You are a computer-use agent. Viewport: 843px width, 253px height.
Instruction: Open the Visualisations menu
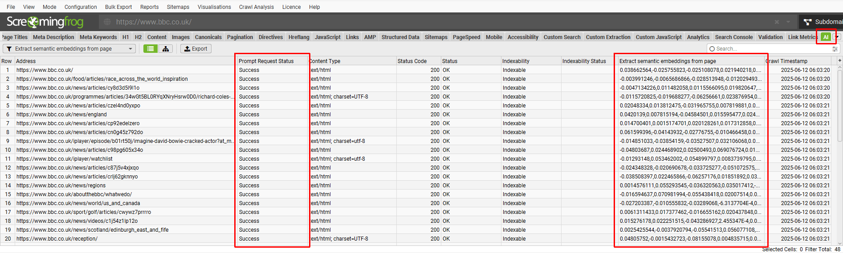(214, 7)
